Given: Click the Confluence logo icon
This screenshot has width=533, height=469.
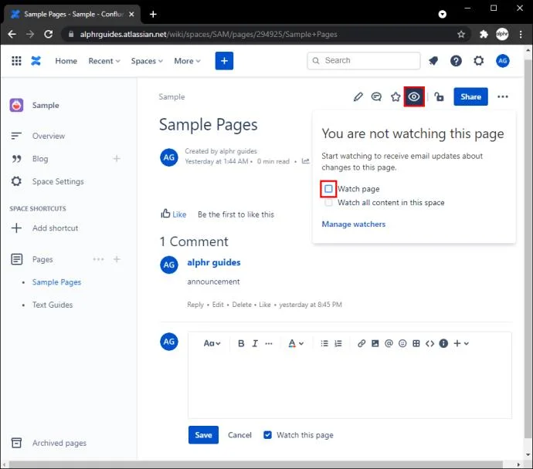Looking at the screenshot, I should pos(36,61).
